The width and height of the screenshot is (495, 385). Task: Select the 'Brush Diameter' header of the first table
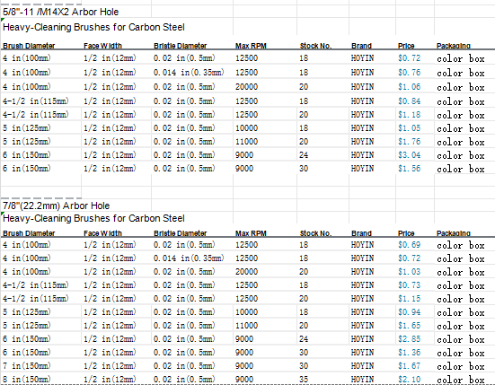(x=29, y=46)
